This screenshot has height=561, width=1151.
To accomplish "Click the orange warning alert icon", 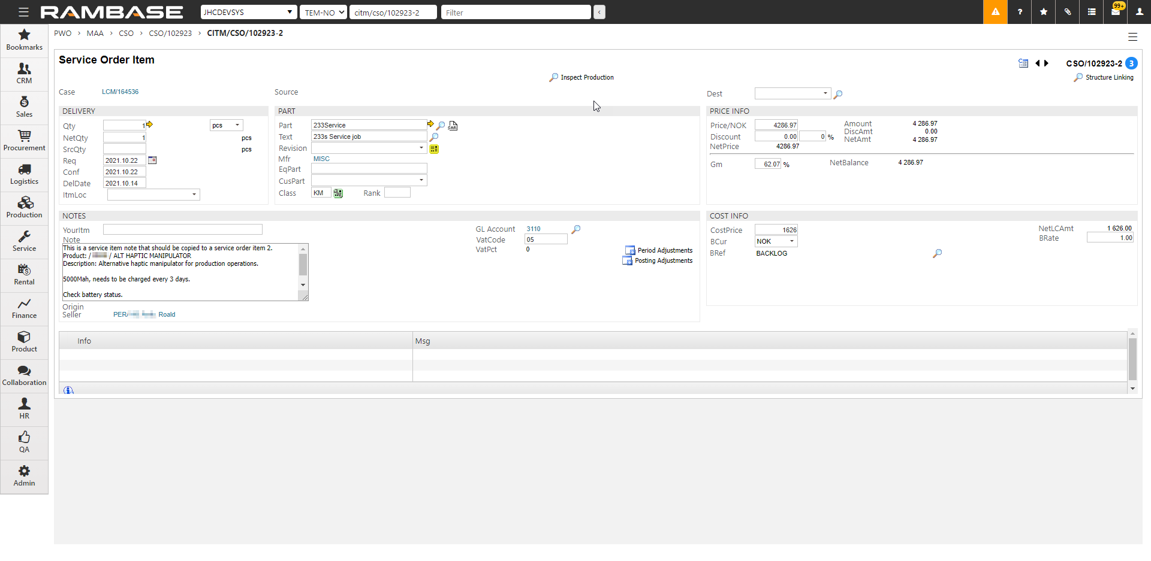I will click(995, 12).
